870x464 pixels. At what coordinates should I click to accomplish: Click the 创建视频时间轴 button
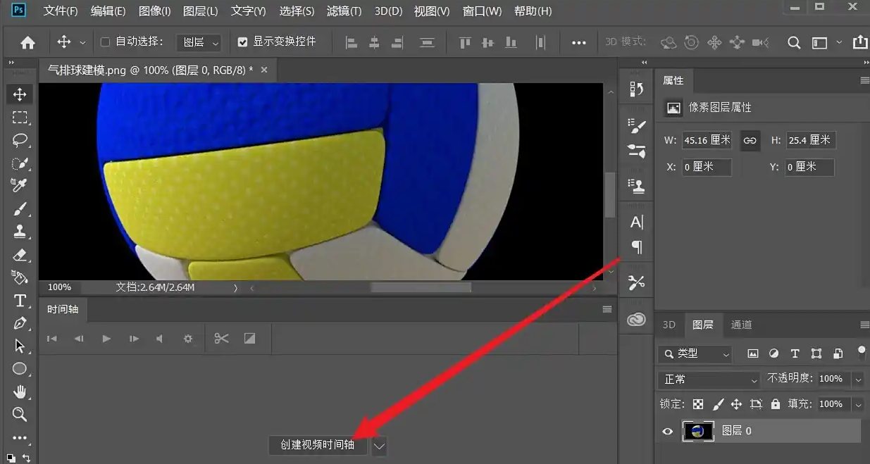coord(317,445)
